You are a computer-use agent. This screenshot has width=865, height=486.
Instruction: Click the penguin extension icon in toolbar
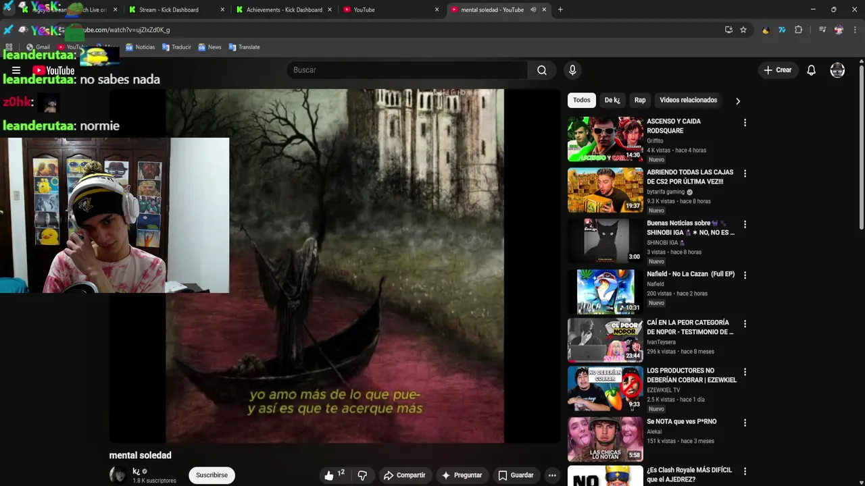pyautogui.click(x=766, y=30)
